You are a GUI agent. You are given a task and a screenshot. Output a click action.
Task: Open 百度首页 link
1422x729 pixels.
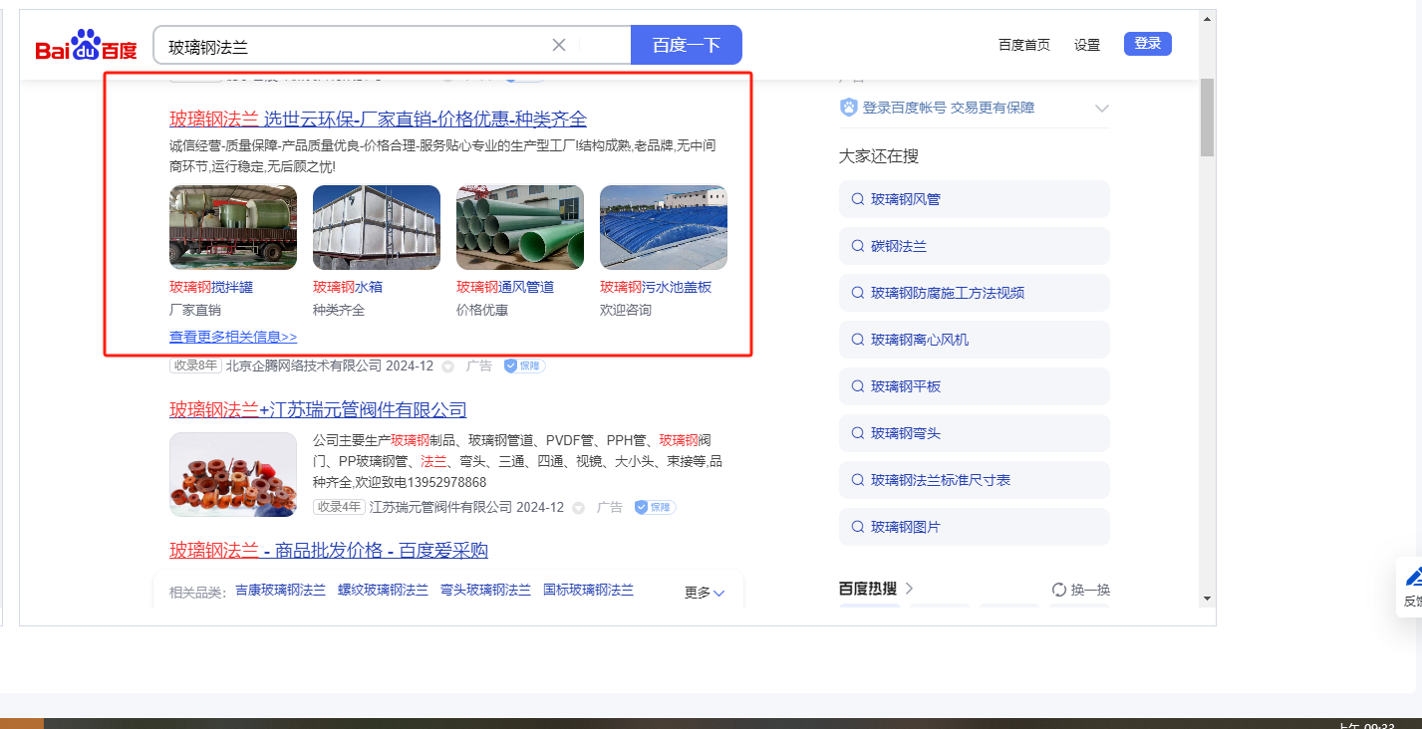pyautogui.click(x=1024, y=45)
